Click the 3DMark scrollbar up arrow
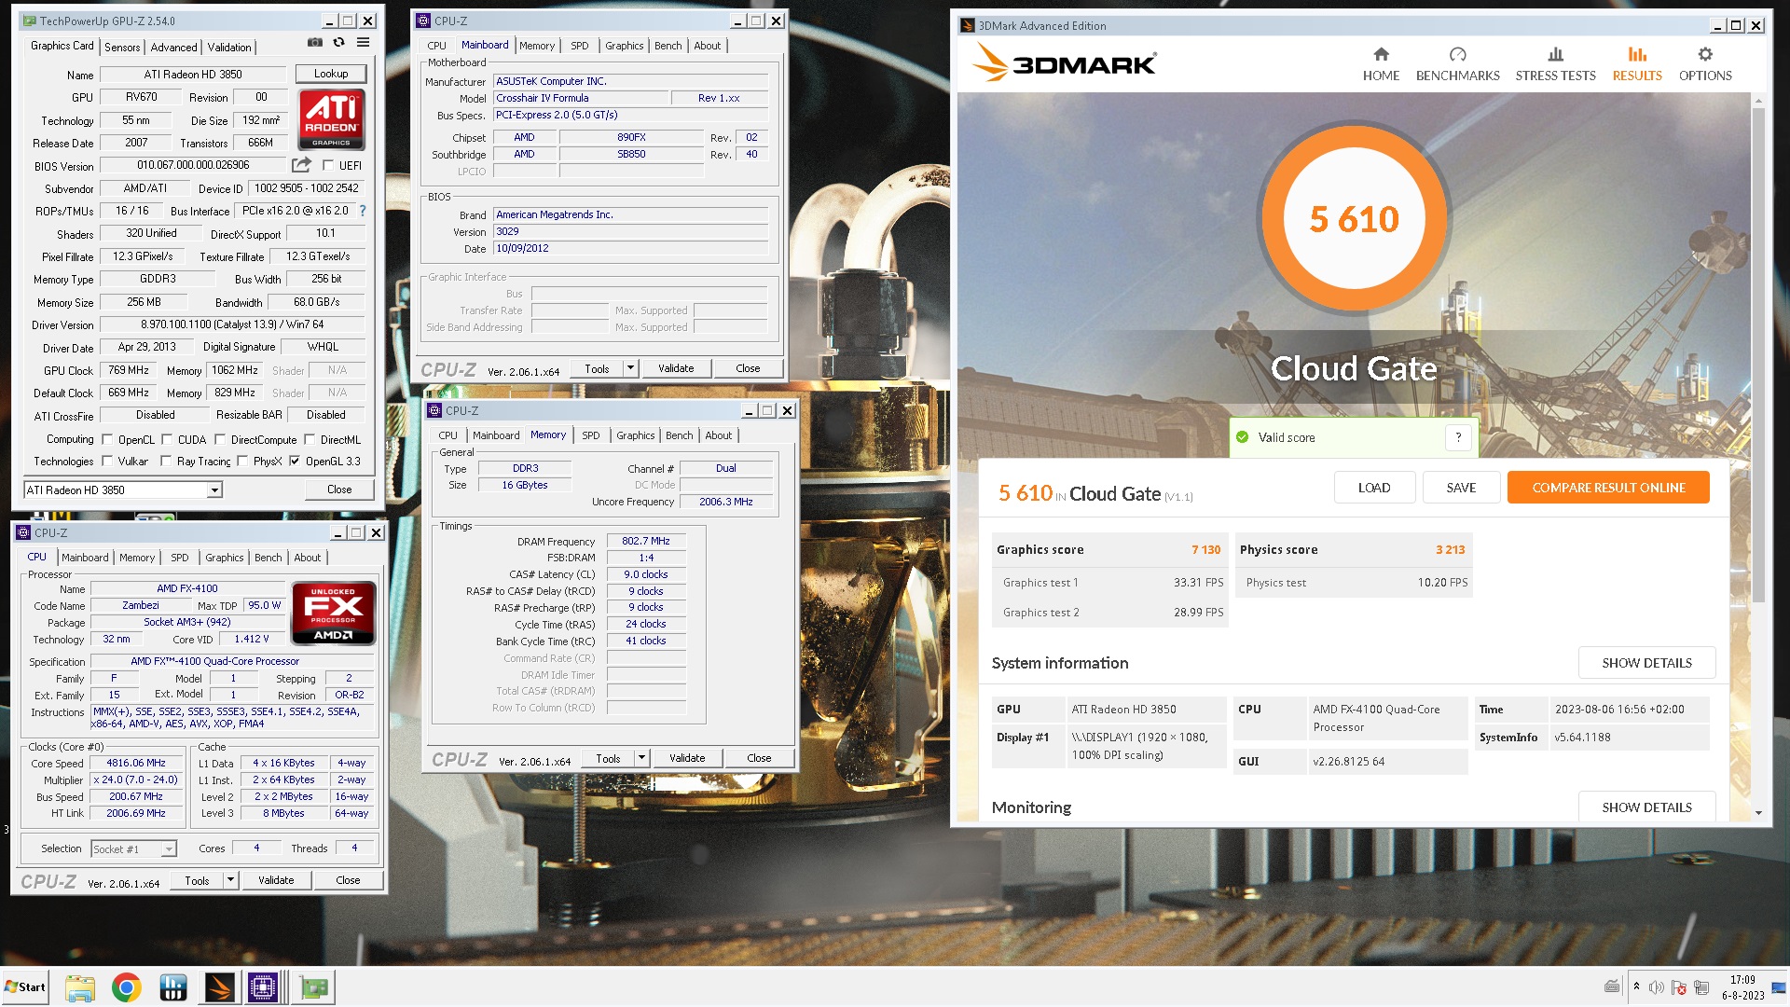 click(1758, 100)
